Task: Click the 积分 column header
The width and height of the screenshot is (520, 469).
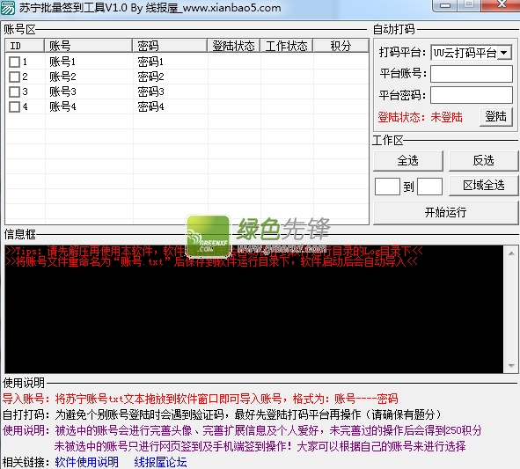Action: point(341,46)
